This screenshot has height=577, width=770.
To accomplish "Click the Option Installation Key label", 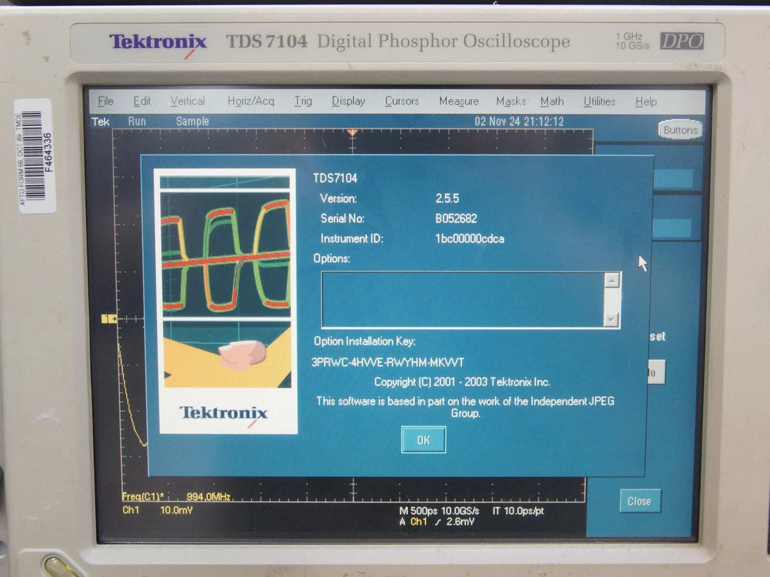I will [364, 341].
